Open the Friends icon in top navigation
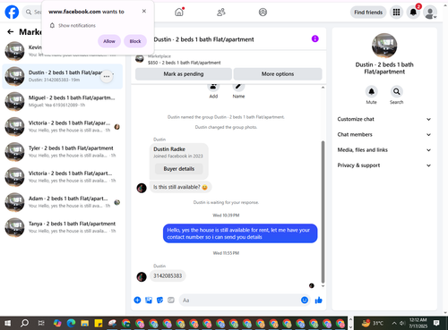 click(221, 13)
